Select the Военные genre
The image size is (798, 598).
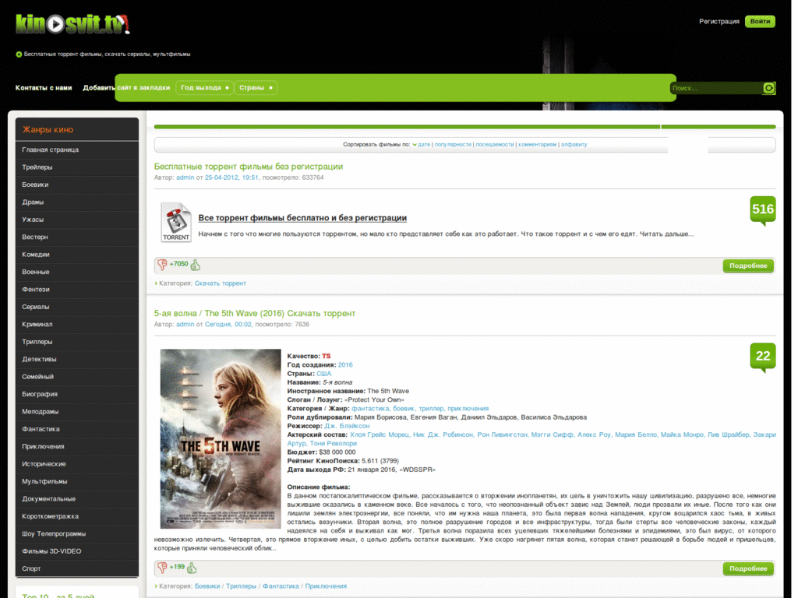pyautogui.click(x=77, y=272)
